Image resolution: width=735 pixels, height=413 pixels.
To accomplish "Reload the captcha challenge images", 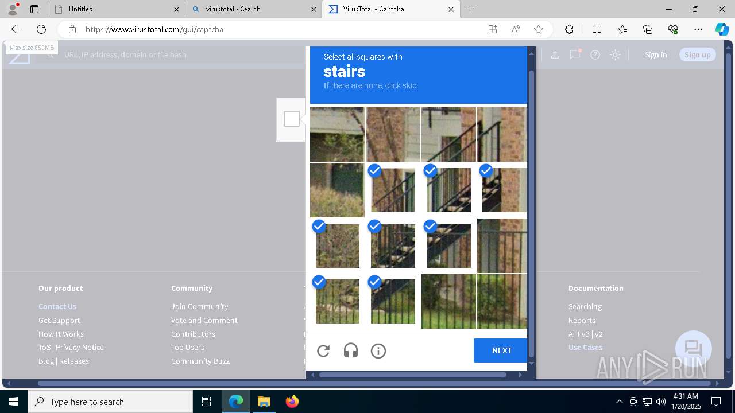I will [x=323, y=351].
